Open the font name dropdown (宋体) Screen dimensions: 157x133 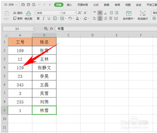(x=60, y=13)
